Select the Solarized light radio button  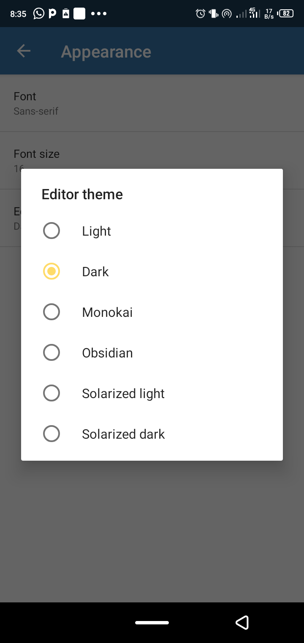(x=52, y=393)
